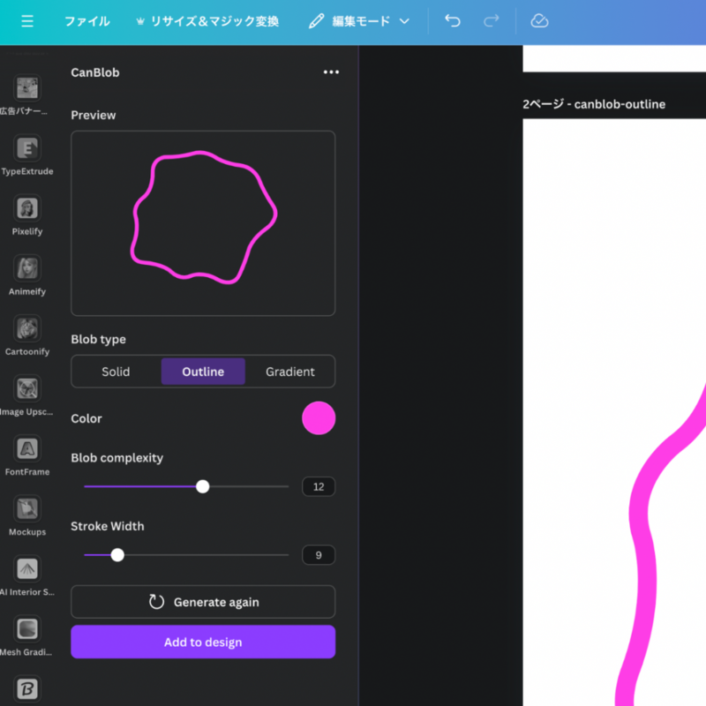The image size is (706, 706).
Task: Open the Mockups app
Action: (x=27, y=516)
